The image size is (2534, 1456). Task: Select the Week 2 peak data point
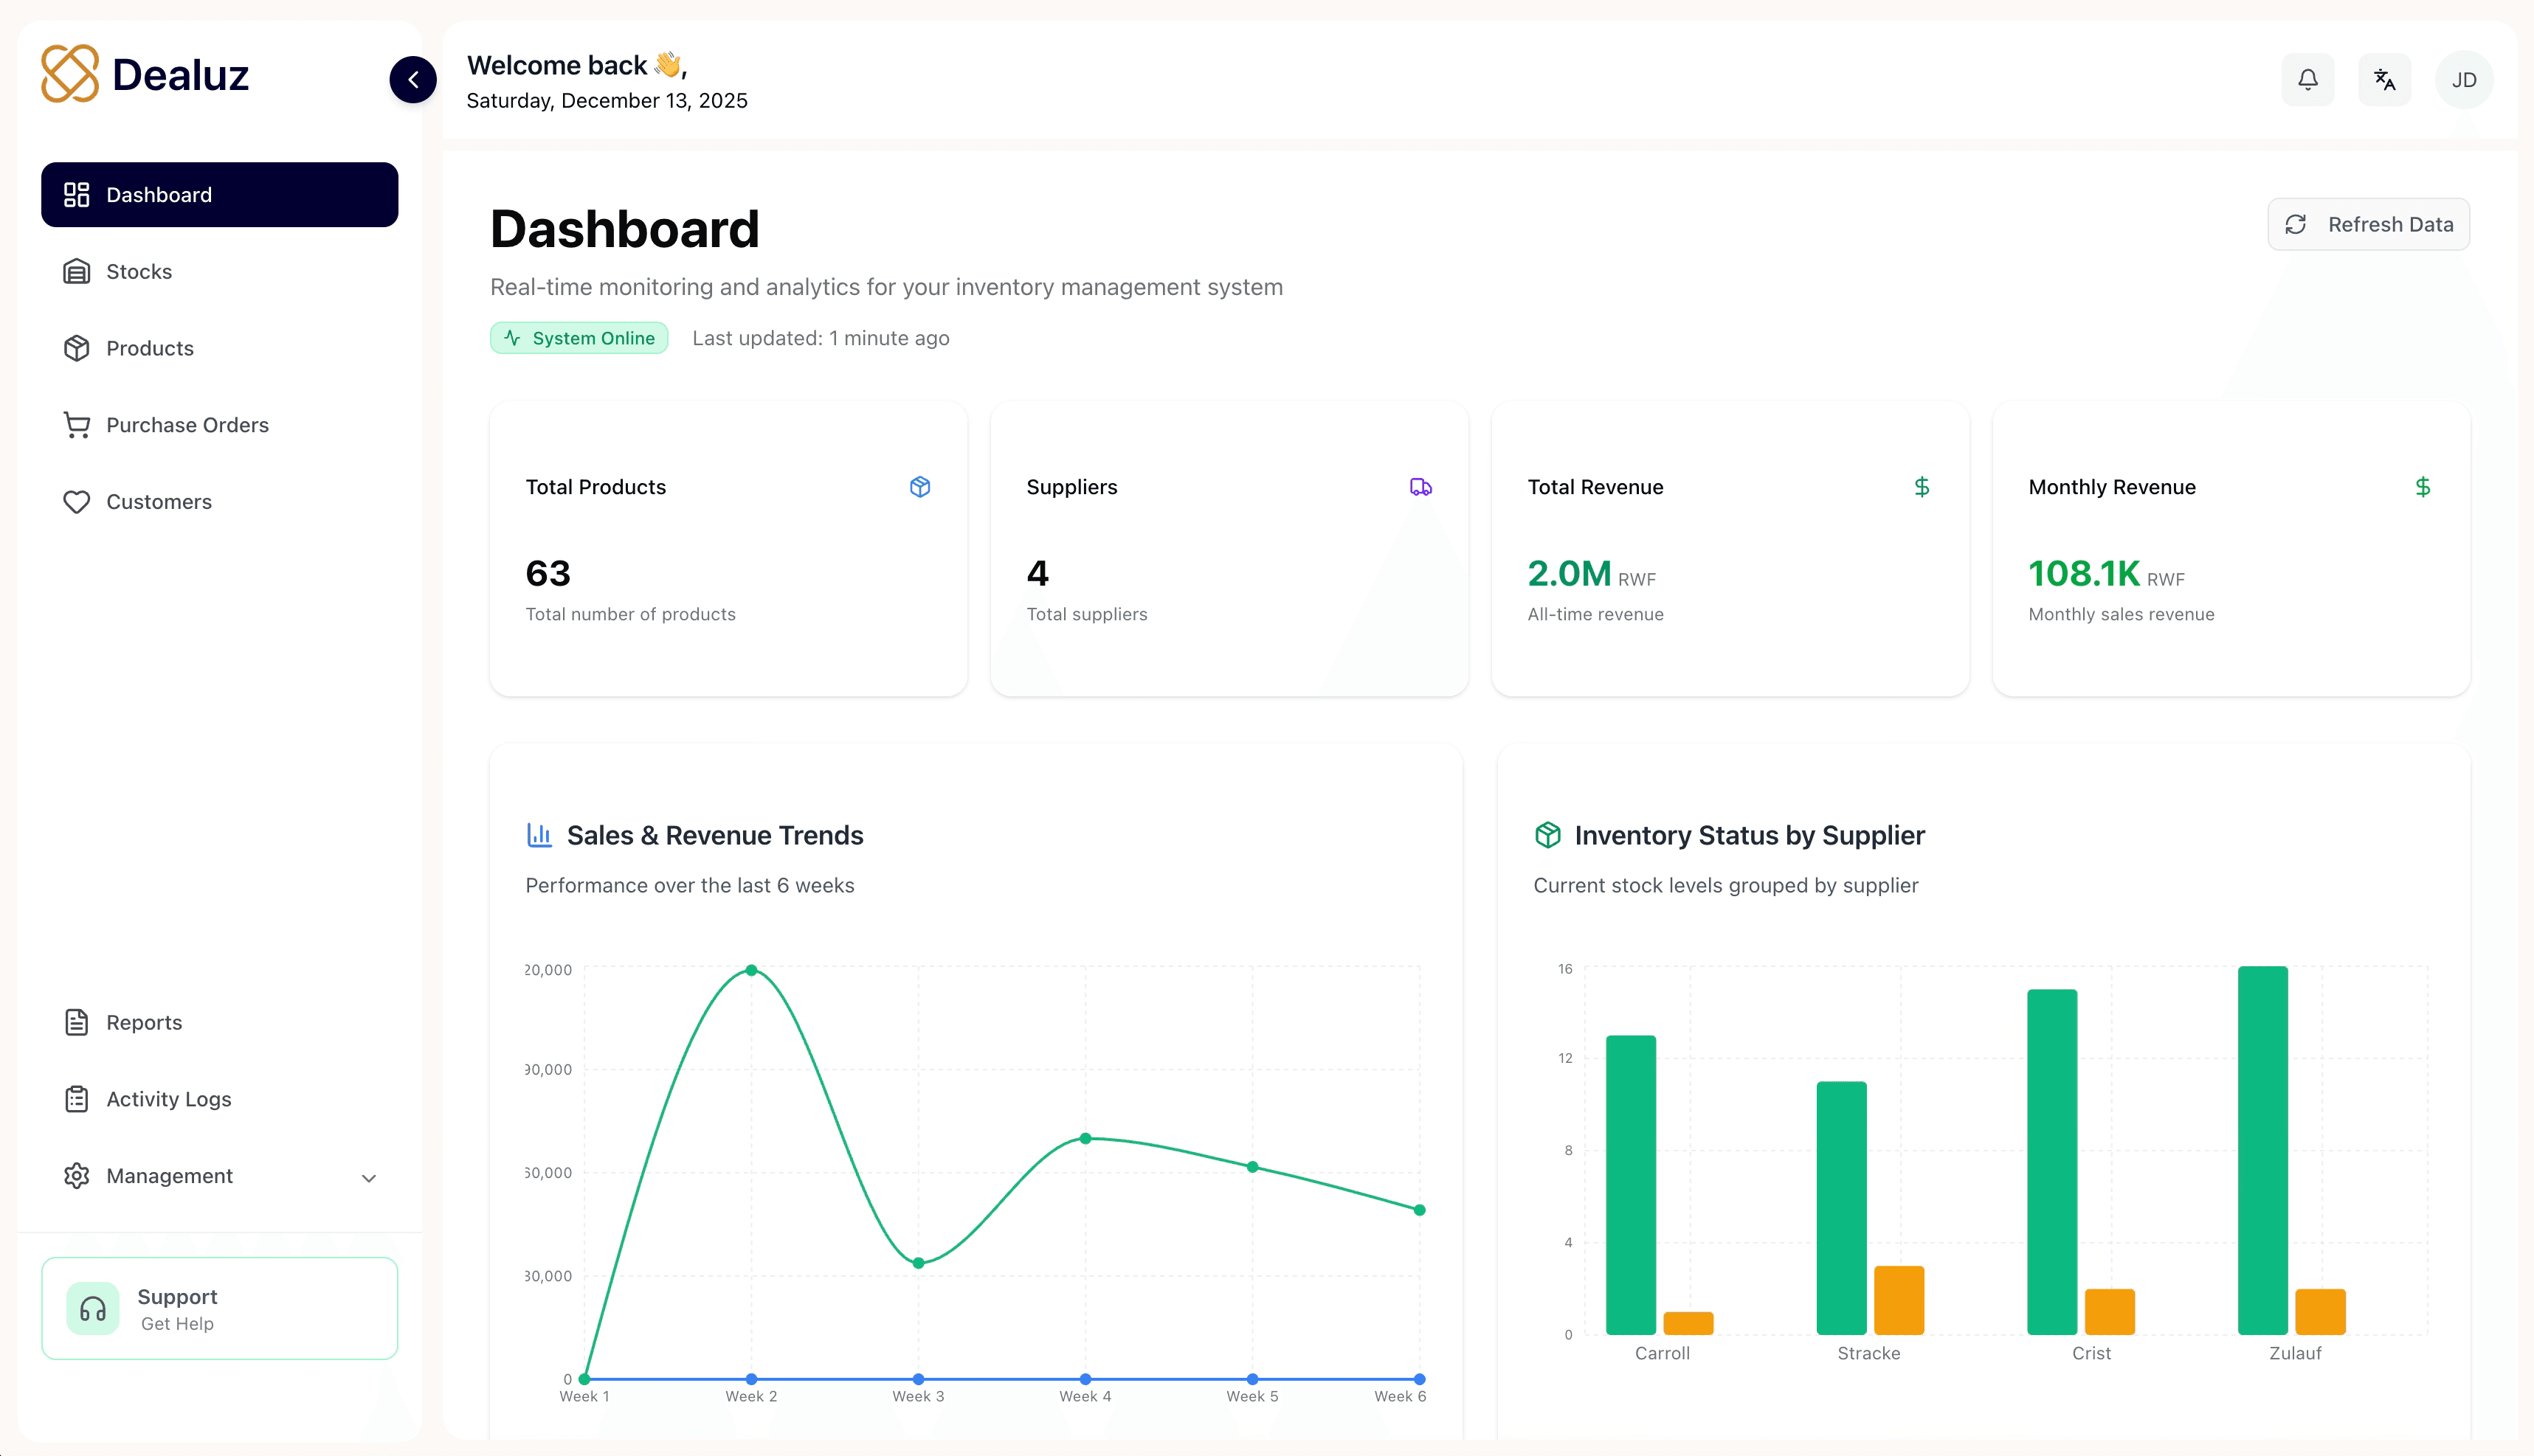(x=751, y=970)
